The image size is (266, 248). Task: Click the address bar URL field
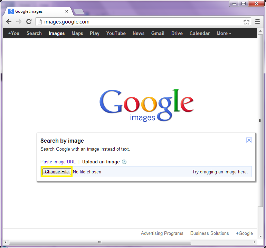tap(142, 22)
